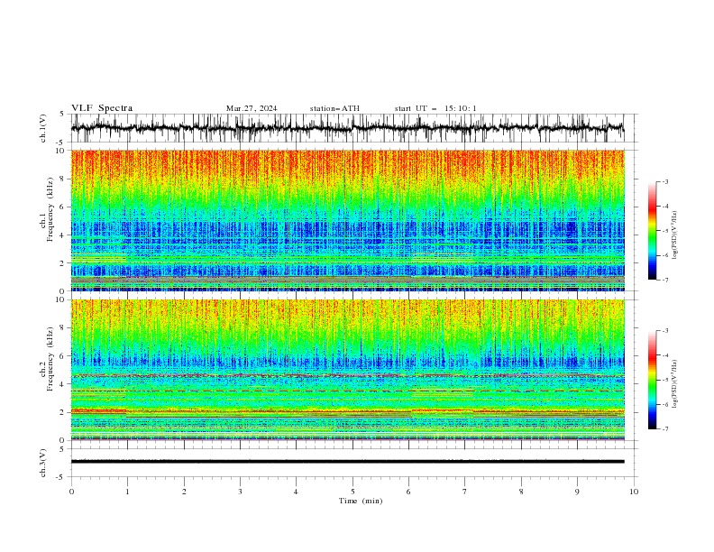This screenshot has height=552, width=714.
Task: Click the log(PSD) label beside ch.2 color bar
Action: coord(675,384)
